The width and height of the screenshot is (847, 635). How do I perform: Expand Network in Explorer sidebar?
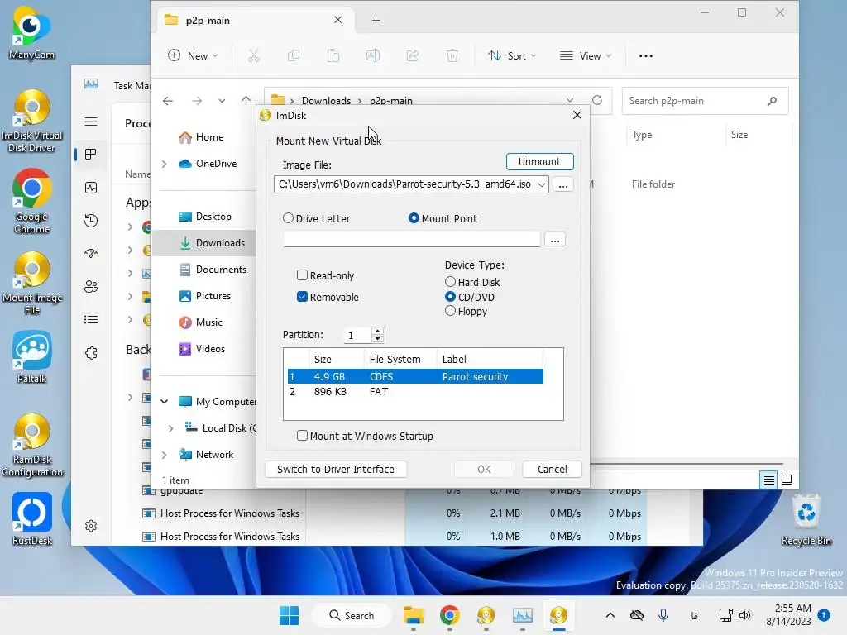(x=165, y=455)
